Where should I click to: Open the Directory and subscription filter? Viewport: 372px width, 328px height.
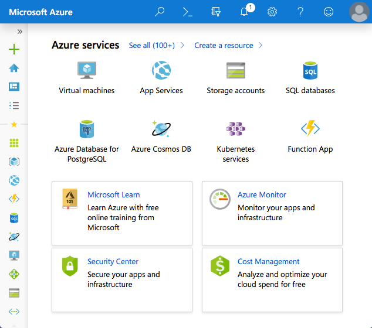(216, 12)
